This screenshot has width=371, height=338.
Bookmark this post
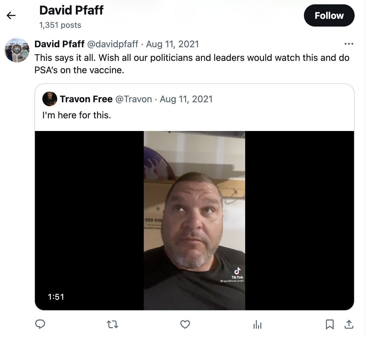[x=330, y=324]
